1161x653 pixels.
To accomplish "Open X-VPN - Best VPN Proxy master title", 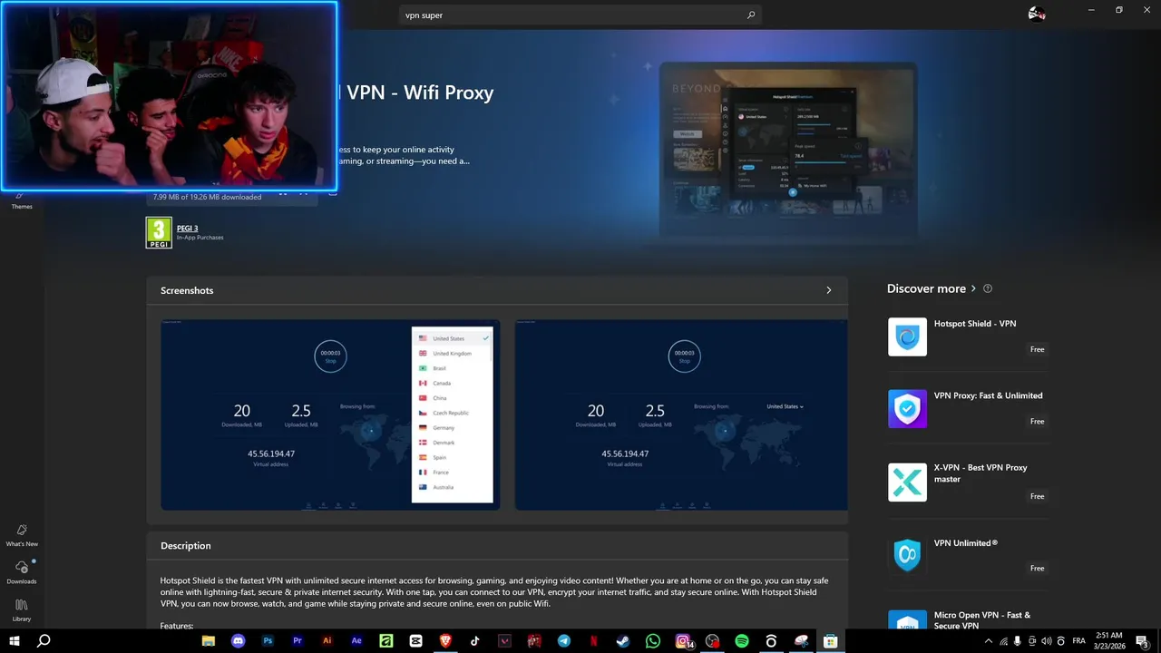I will [x=981, y=473].
